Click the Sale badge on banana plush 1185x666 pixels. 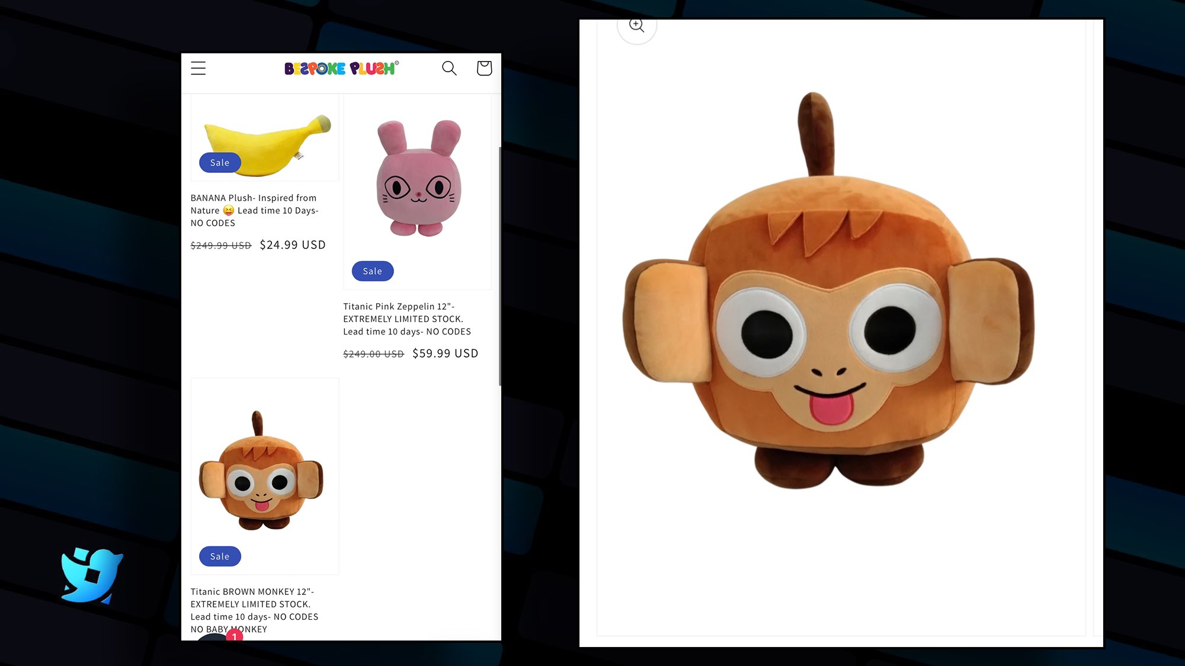(x=220, y=163)
